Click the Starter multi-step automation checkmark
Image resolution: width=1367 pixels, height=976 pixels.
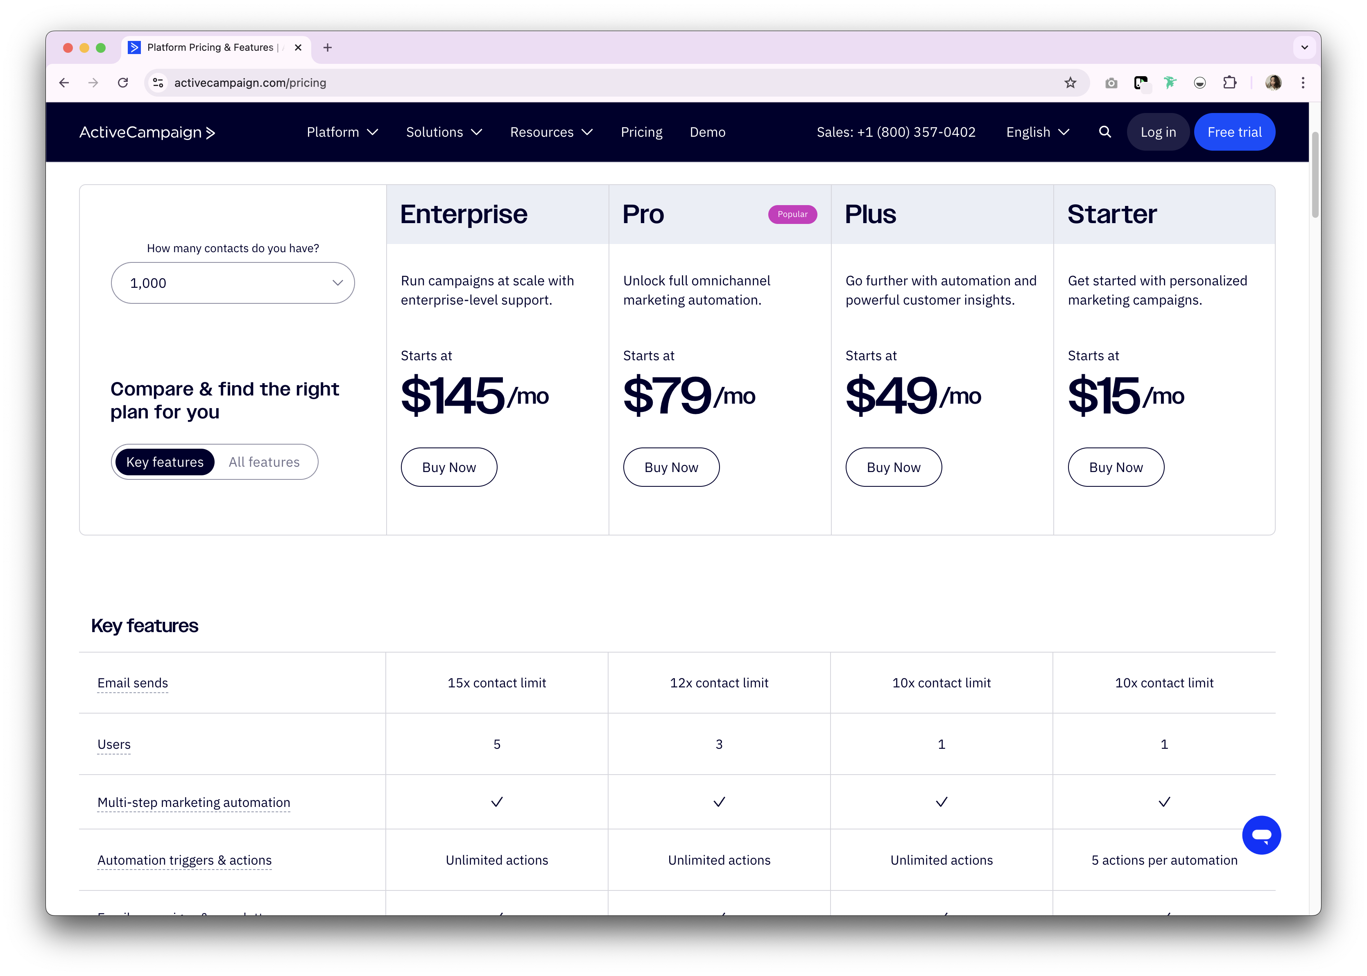coord(1164,802)
